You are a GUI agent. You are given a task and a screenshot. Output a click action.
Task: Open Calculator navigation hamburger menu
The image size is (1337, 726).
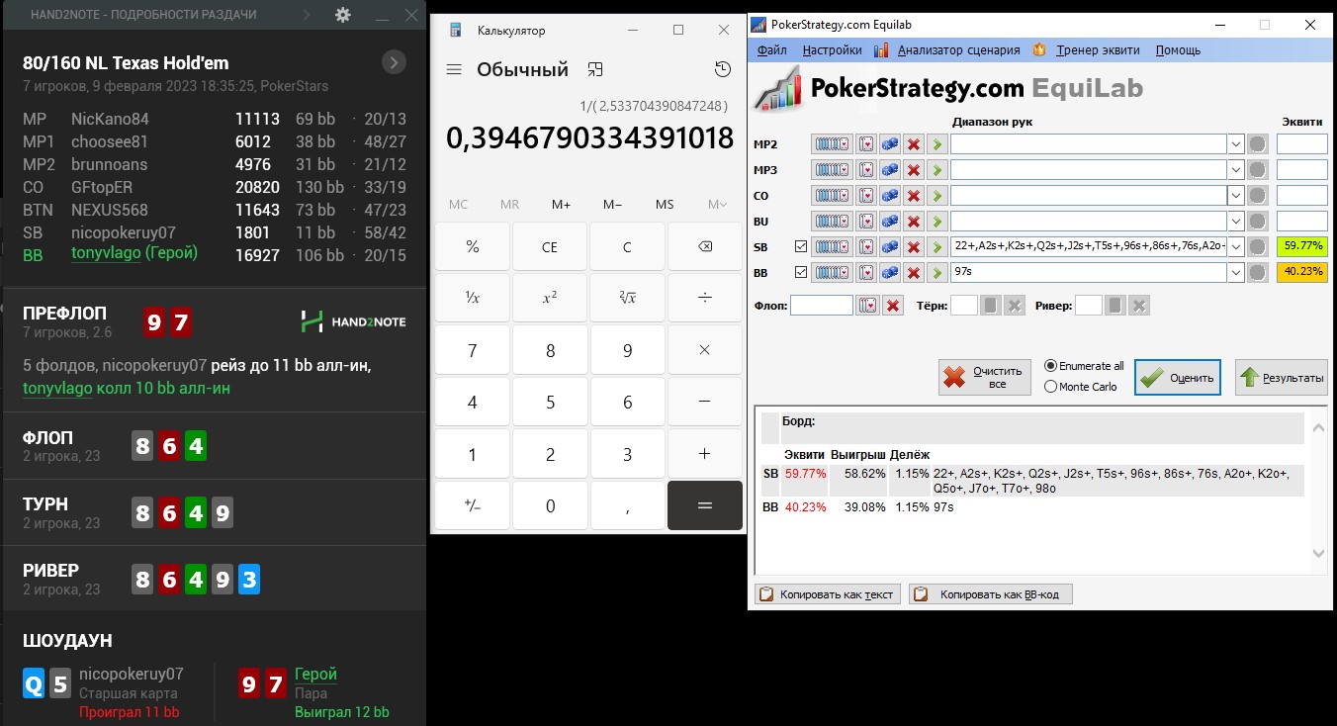454,69
